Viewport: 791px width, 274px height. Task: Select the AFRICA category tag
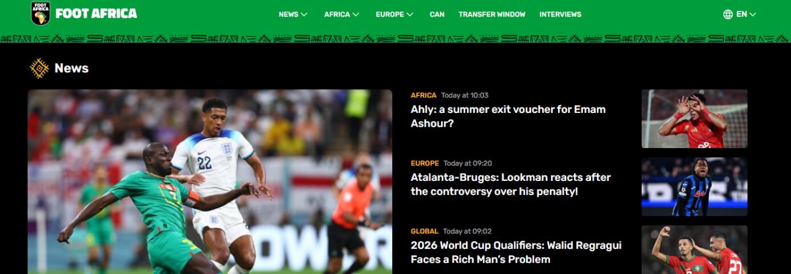coord(424,95)
